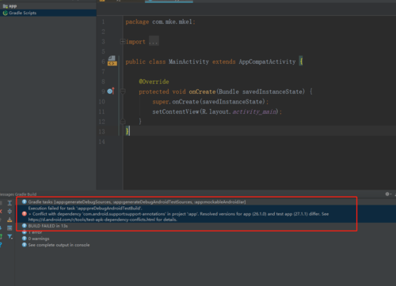The height and width of the screenshot is (286, 396).
Task: Select the 0 warnings message row
Action: (39, 239)
